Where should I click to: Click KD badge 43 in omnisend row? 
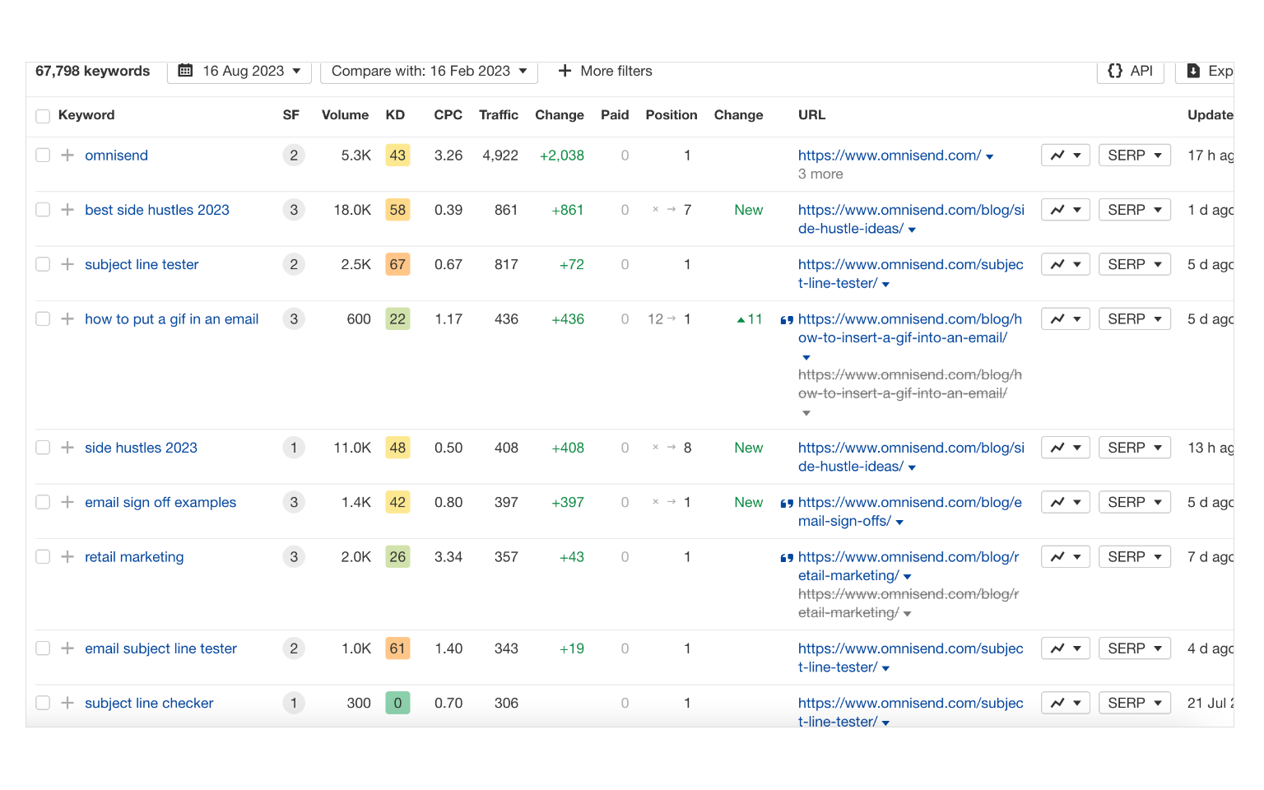point(397,156)
